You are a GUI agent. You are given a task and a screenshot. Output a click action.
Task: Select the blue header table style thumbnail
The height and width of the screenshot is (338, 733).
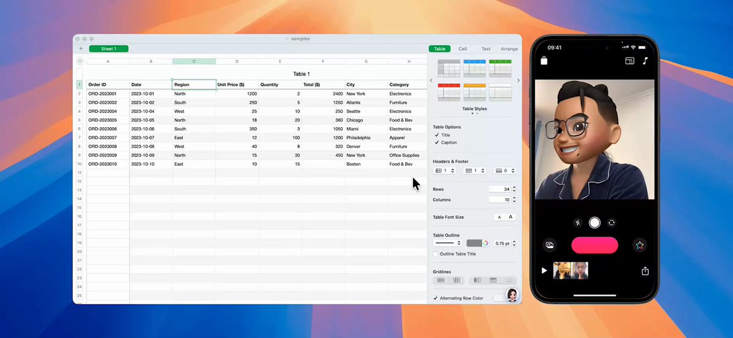[474, 68]
